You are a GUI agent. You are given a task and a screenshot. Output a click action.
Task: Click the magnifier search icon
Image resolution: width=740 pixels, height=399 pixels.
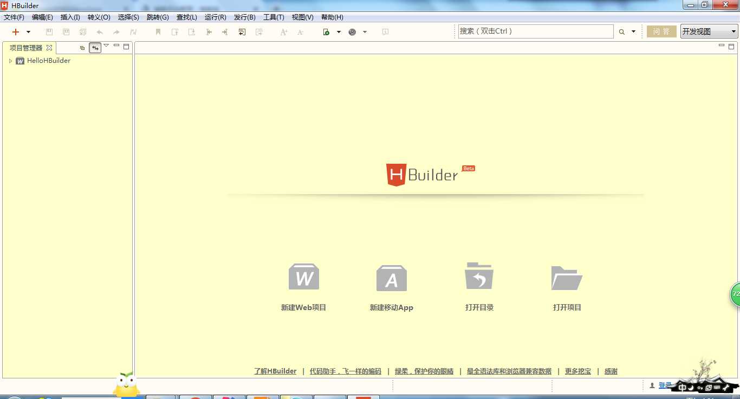pyautogui.click(x=622, y=32)
